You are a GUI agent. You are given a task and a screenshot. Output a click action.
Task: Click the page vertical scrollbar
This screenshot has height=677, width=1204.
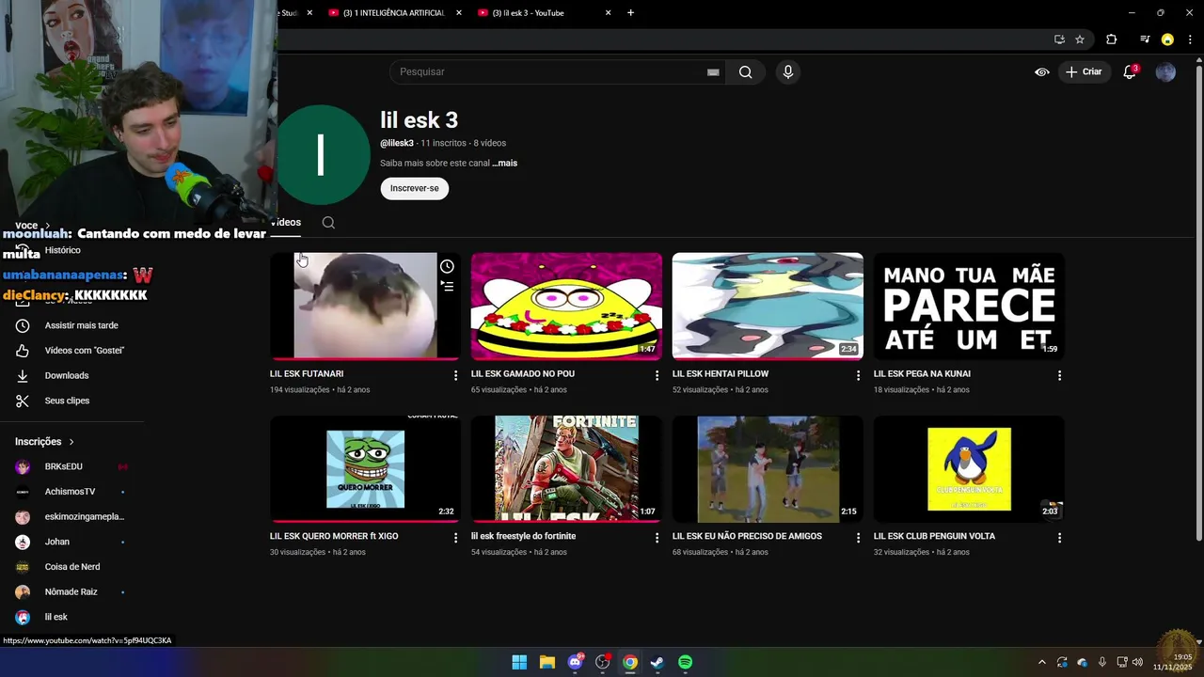1198,301
